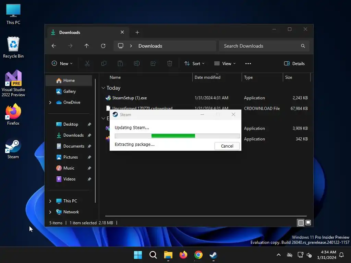This screenshot has width=351, height=263.
Task: Toggle the Details pane
Action: pos(294,63)
